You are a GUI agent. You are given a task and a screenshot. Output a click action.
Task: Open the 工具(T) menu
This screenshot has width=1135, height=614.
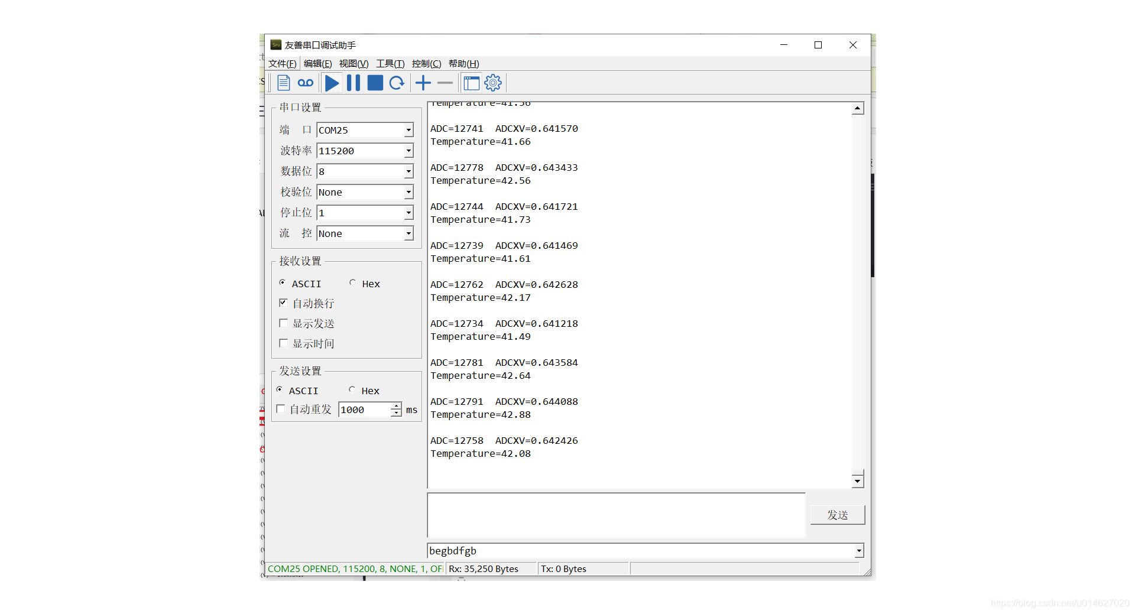(x=391, y=64)
